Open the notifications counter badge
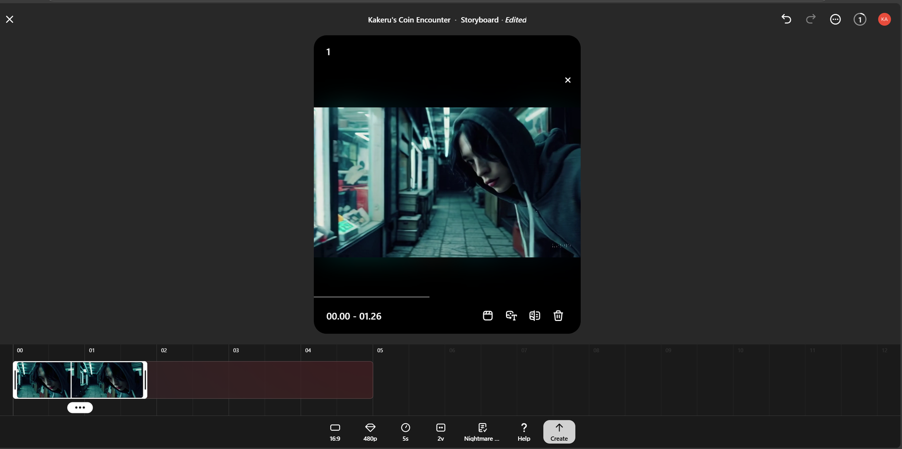 coord(859,19)
